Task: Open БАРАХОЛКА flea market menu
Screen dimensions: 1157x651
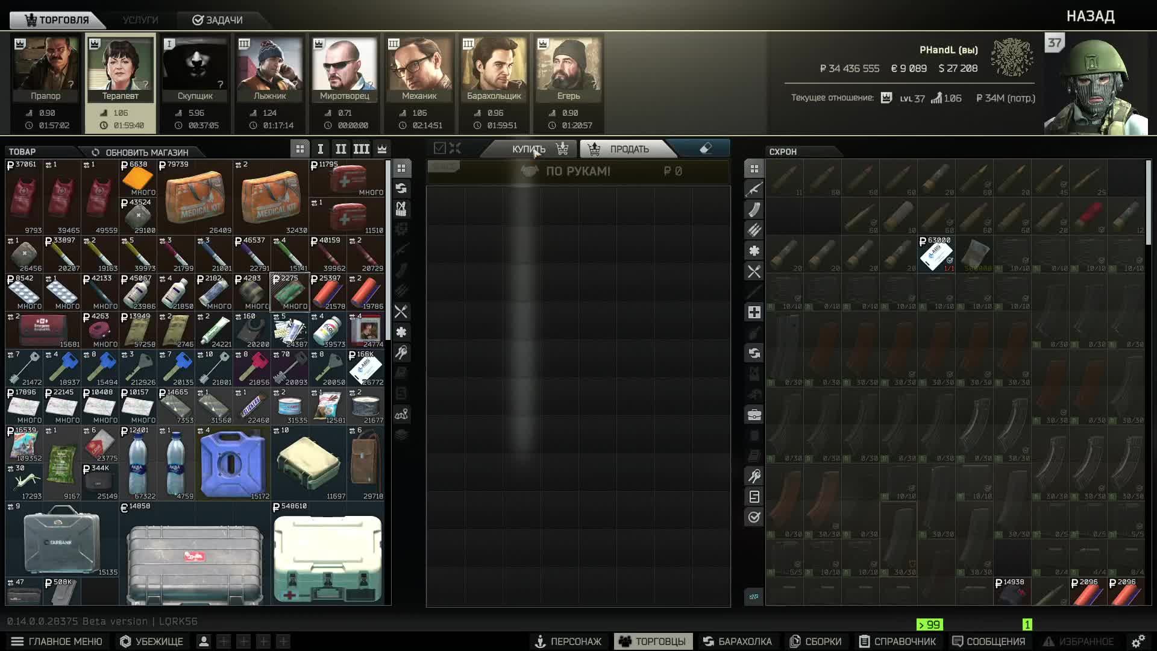Action: coord(738,641)
